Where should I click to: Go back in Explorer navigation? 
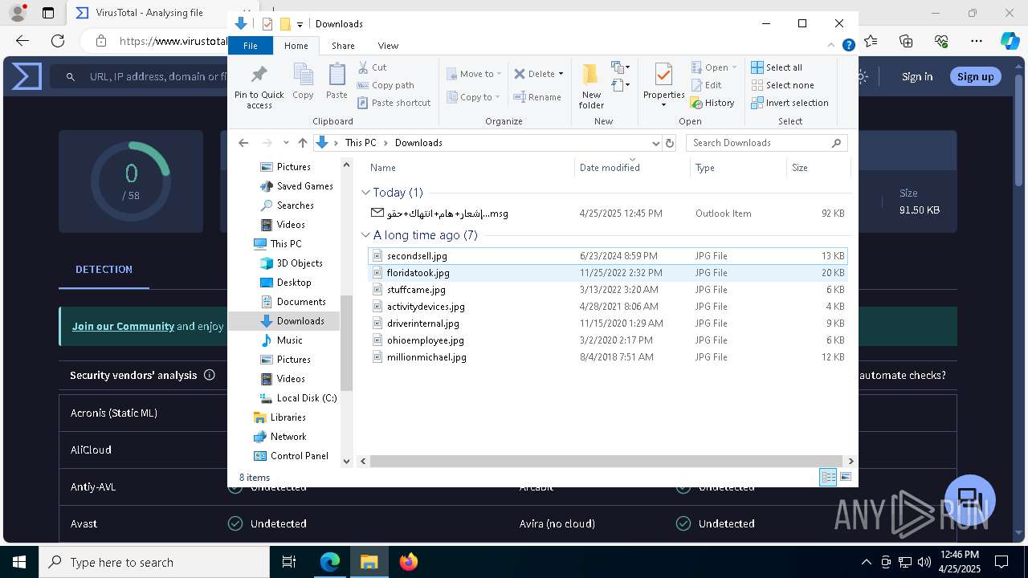[243, 143]
